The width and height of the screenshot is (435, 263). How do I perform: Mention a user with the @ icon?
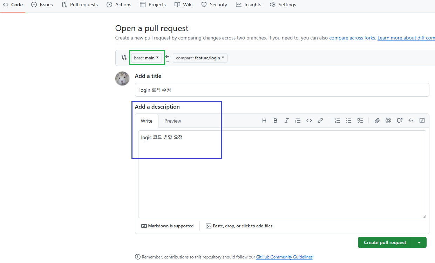[x=388, y=120]
